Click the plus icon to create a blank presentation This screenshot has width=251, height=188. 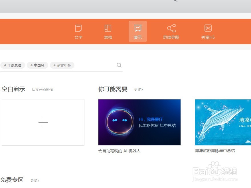pyautogui.click(x=43, y=122)
